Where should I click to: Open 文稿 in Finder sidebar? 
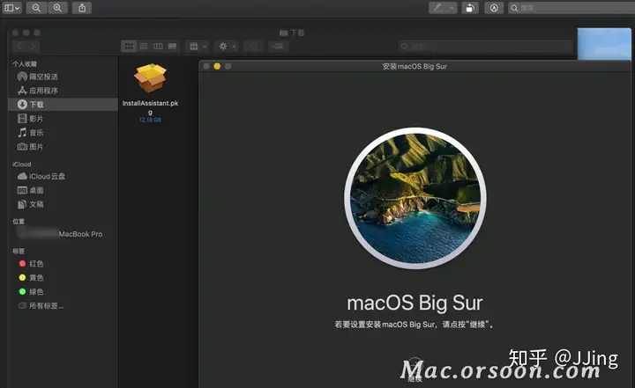click(x=31, y=204)
